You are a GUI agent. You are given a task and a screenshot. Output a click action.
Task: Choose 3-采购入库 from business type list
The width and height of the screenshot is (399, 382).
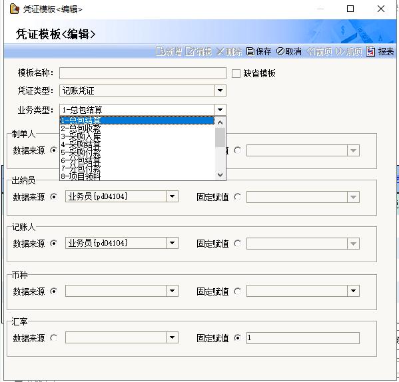point(137,136)
